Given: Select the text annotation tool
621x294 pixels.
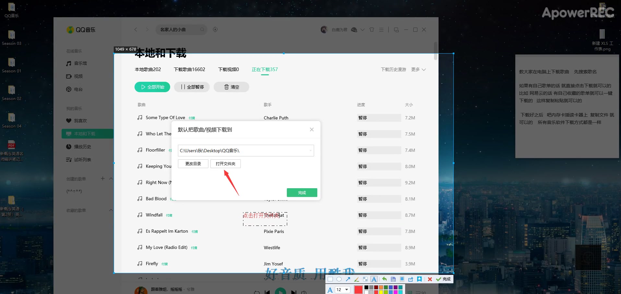Looking at the screenshot, I should click(374, 279).
